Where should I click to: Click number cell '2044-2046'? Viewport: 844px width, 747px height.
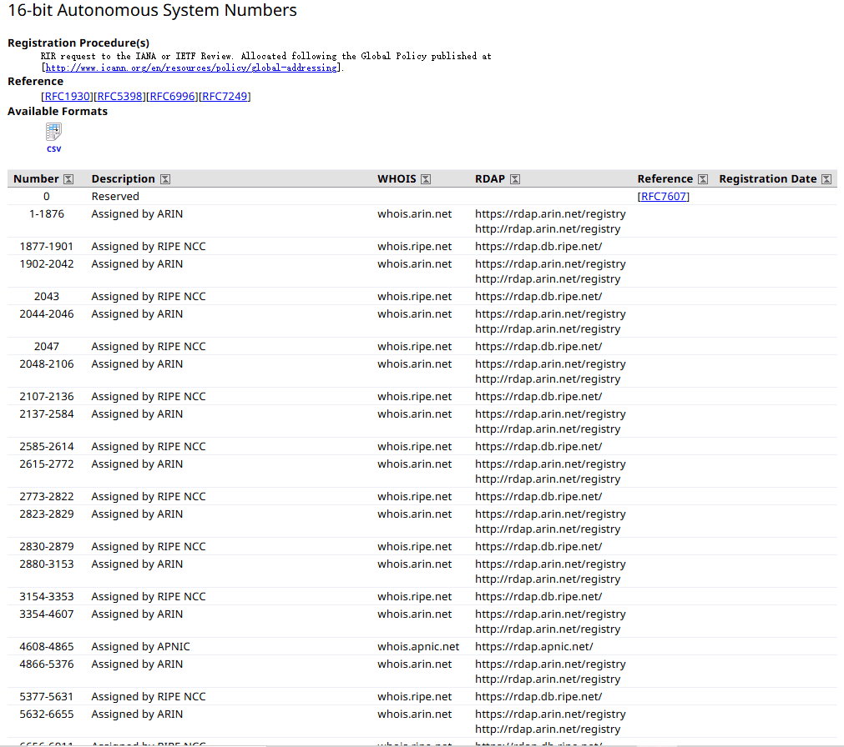coord(46,313)
